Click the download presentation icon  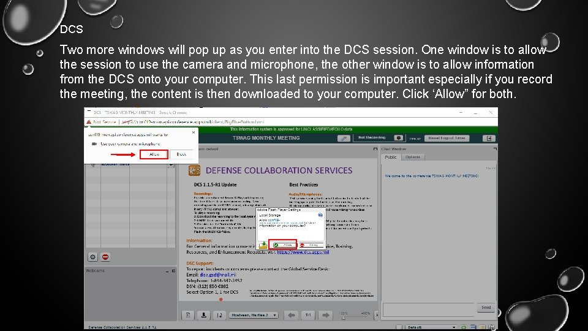click(203, 315)
